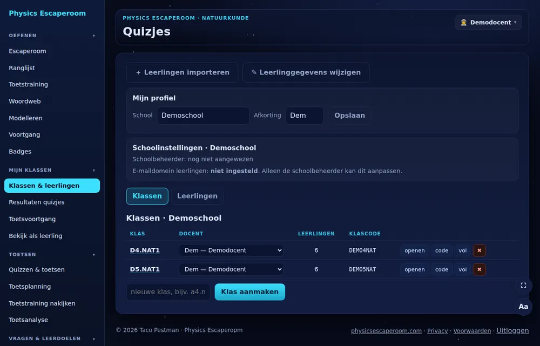
Task: Open Escaperoom in the sidebar
Action: [52, 51]
